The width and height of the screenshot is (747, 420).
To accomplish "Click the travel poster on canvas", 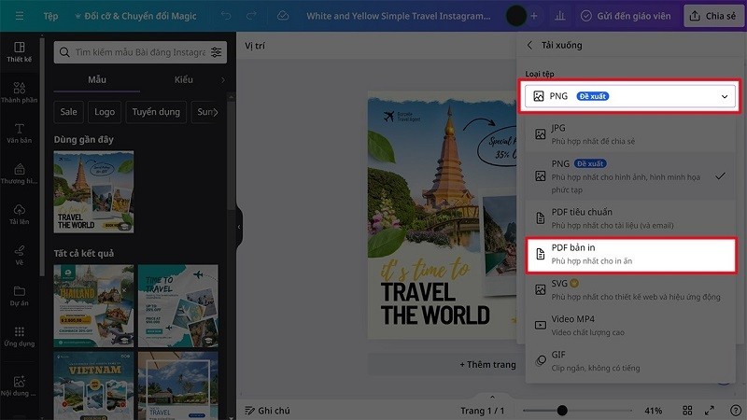I will point(442,216).
